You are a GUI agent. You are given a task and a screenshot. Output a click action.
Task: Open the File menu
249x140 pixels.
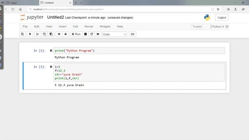tap(25, 26)
